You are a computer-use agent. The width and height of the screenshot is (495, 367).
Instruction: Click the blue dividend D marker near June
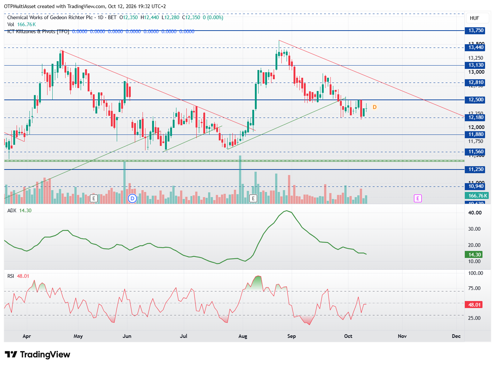(x=132, y=199)
